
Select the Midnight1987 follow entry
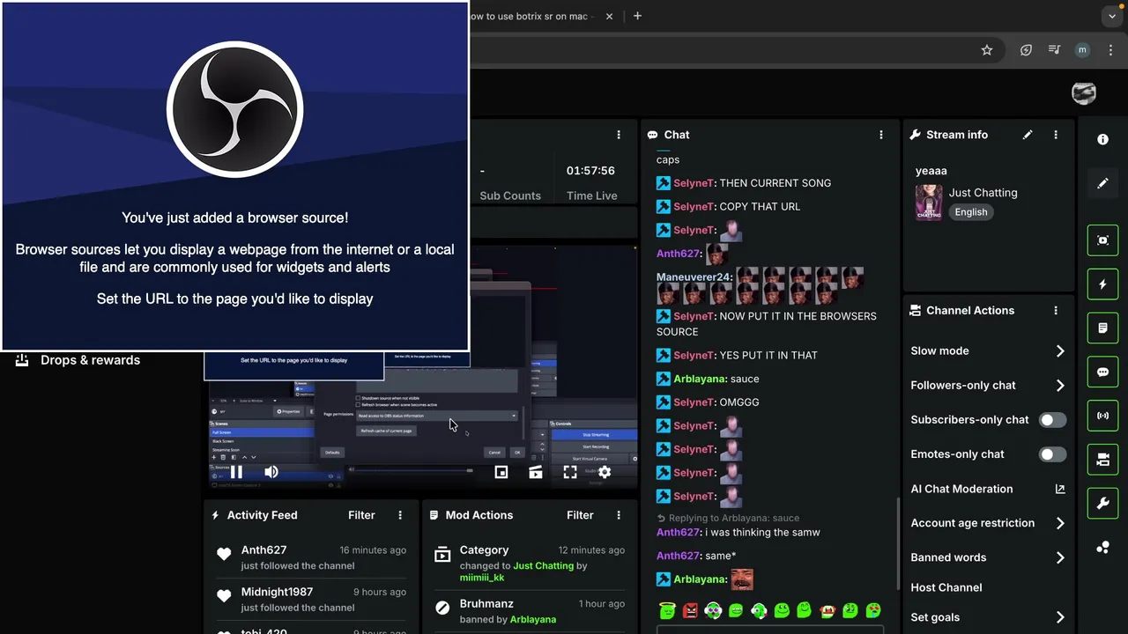[311, 599]
